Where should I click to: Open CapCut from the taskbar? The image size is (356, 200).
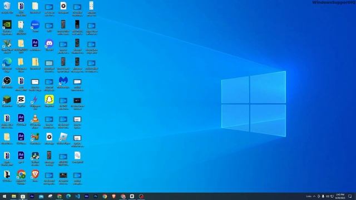(x=132, y=196)
